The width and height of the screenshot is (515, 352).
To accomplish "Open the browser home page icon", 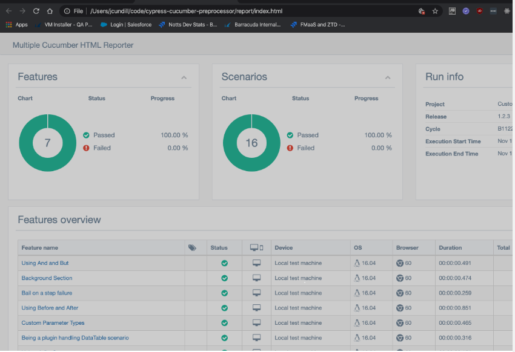I will click(x=50, y=11).
